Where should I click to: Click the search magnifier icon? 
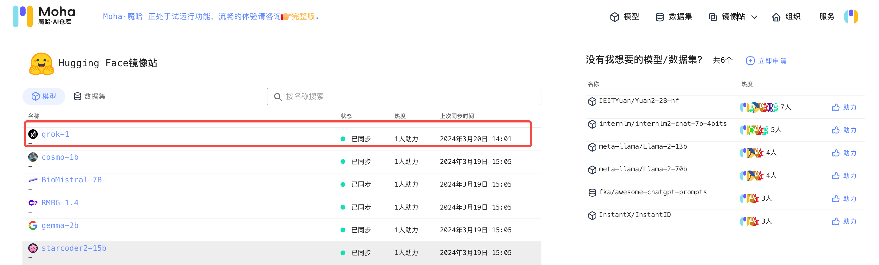click(x=278, y=97)
